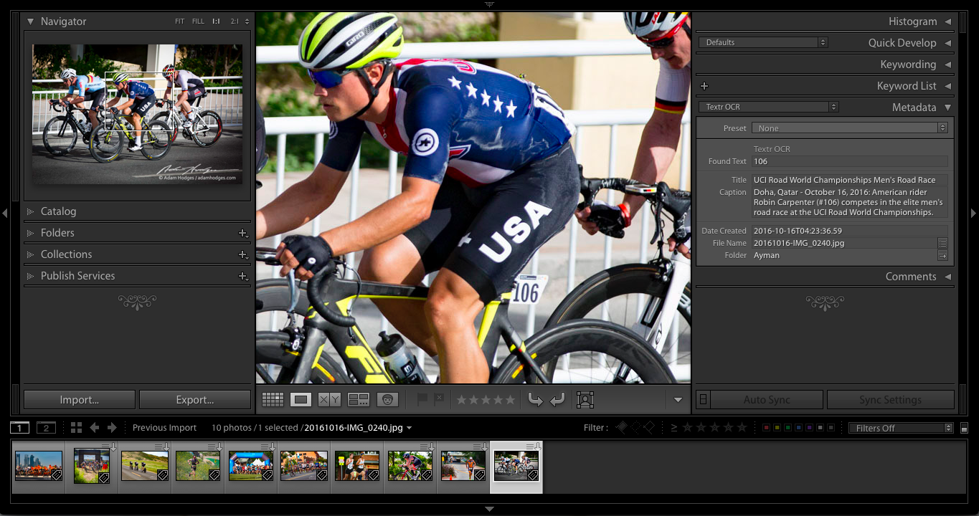Click Previous Import source label
This screenshot has width=979, height=516.
(x=164, y=428)
